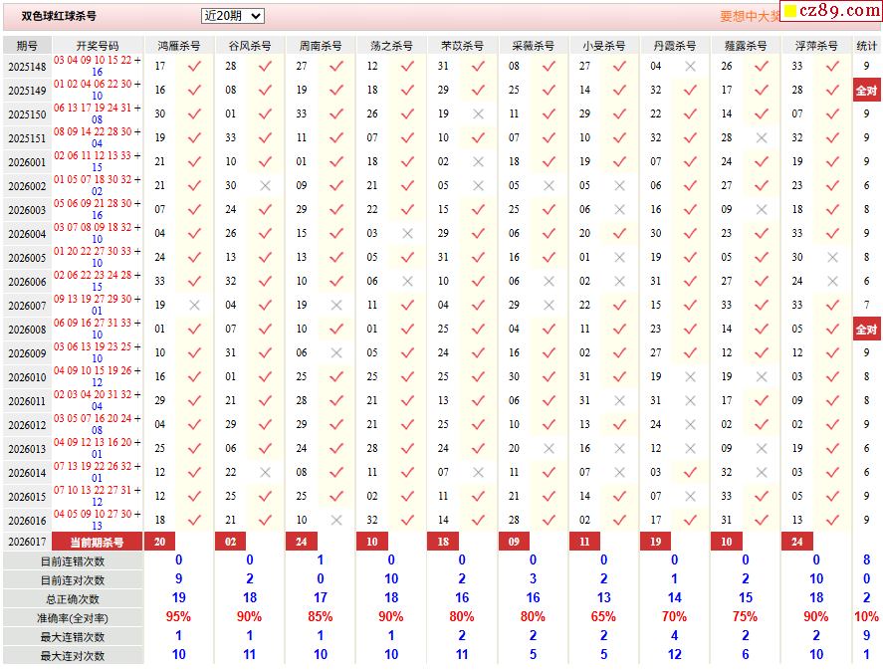
Task: Select the 统计 column header
Action: pyautogui.click(x=866, y=46)
